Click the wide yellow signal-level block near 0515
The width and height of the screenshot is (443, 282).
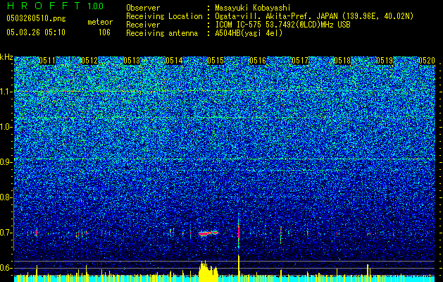pos(208,271)
